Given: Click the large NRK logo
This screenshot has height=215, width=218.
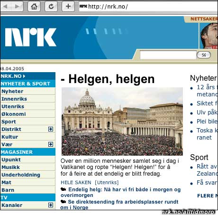Looking at the screenshot, I should (31, 37).
